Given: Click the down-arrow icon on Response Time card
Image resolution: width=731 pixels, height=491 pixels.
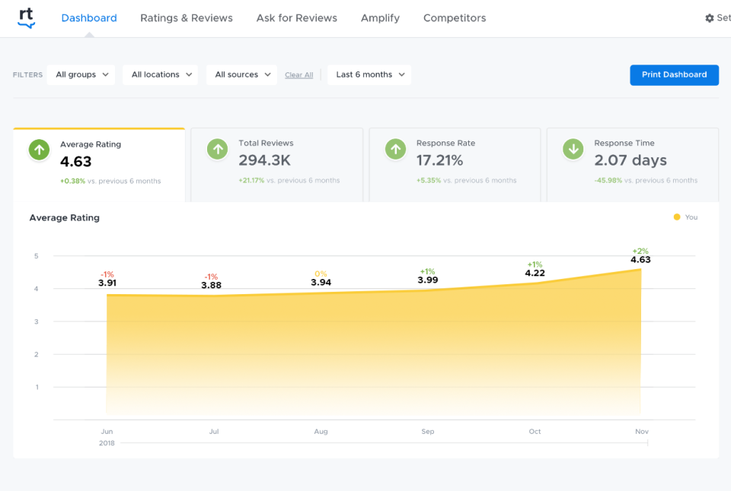Looking at the screenshot, I should coord(573,150).
